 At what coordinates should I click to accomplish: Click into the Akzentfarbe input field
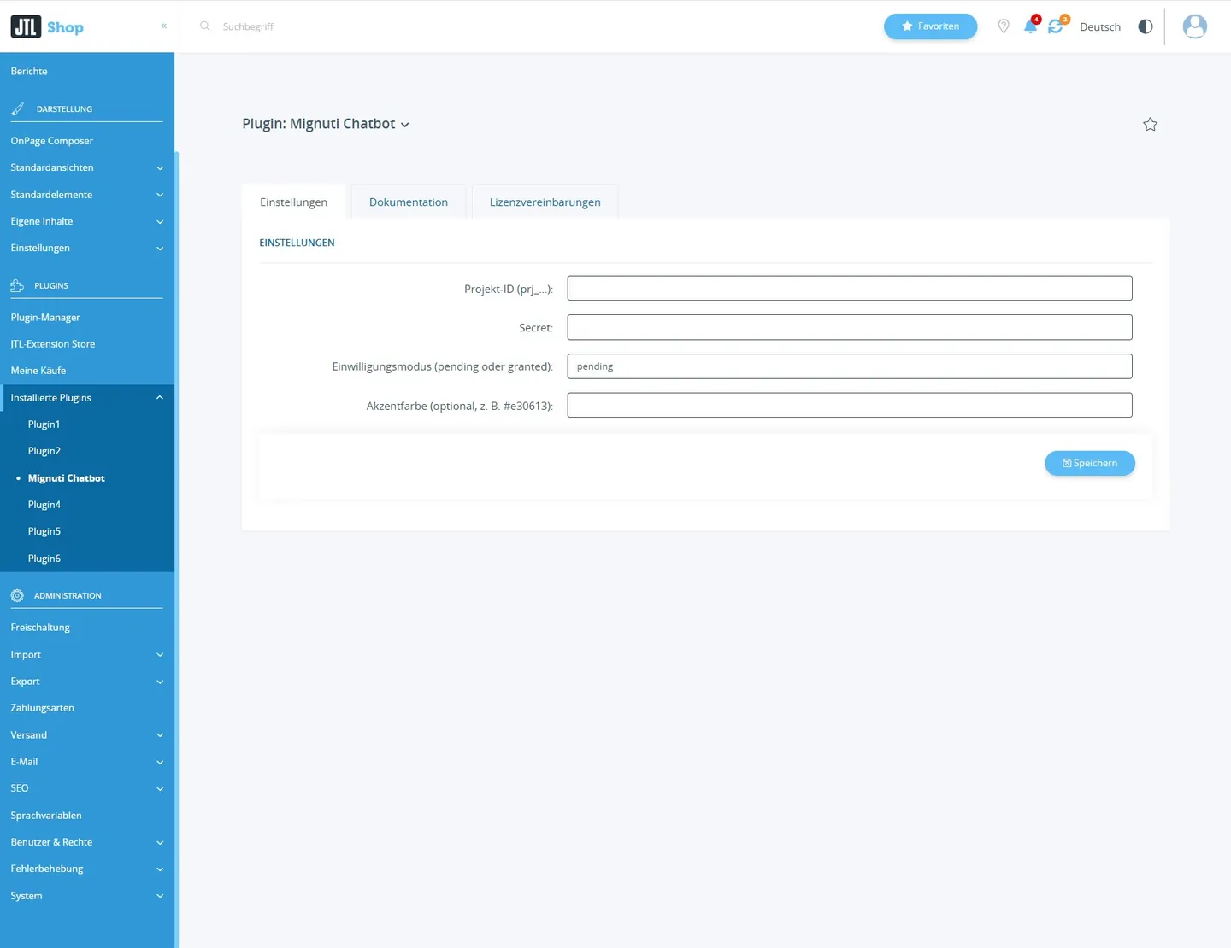pyautogui.click(x=850, y=406)
